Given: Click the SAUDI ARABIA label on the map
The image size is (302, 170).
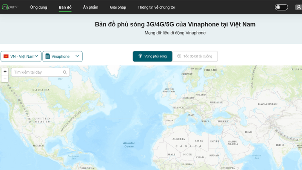Looking at the screenshot, I should click(x=233, y=143).
